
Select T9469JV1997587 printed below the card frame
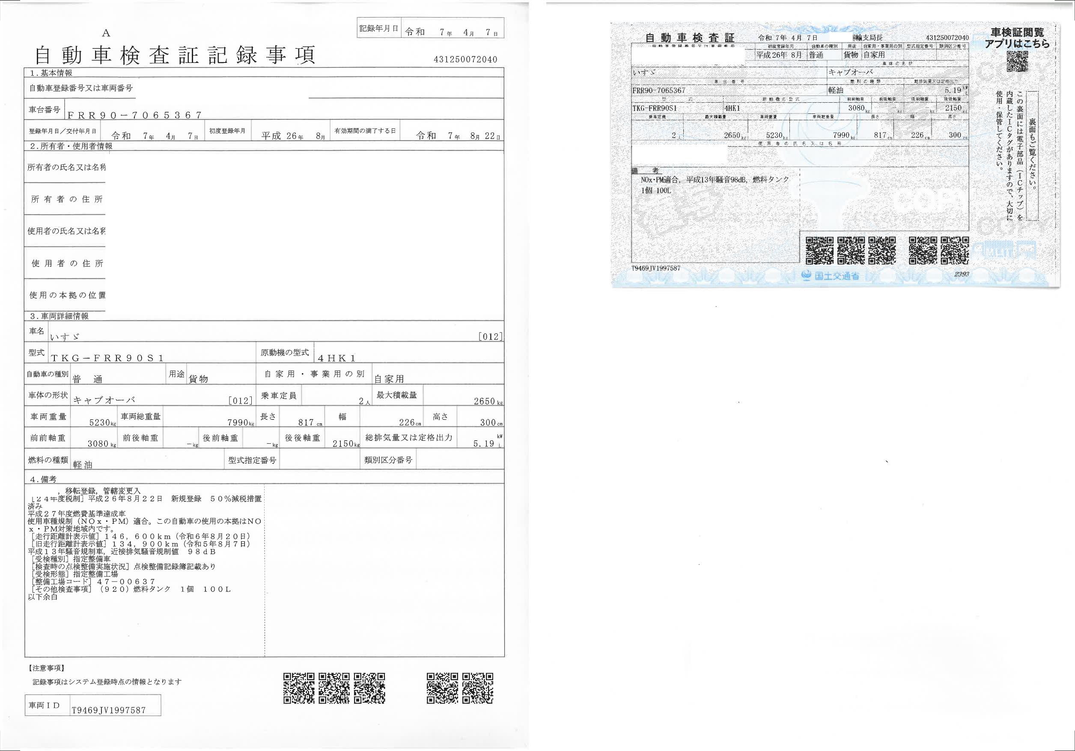coord(656,269)
